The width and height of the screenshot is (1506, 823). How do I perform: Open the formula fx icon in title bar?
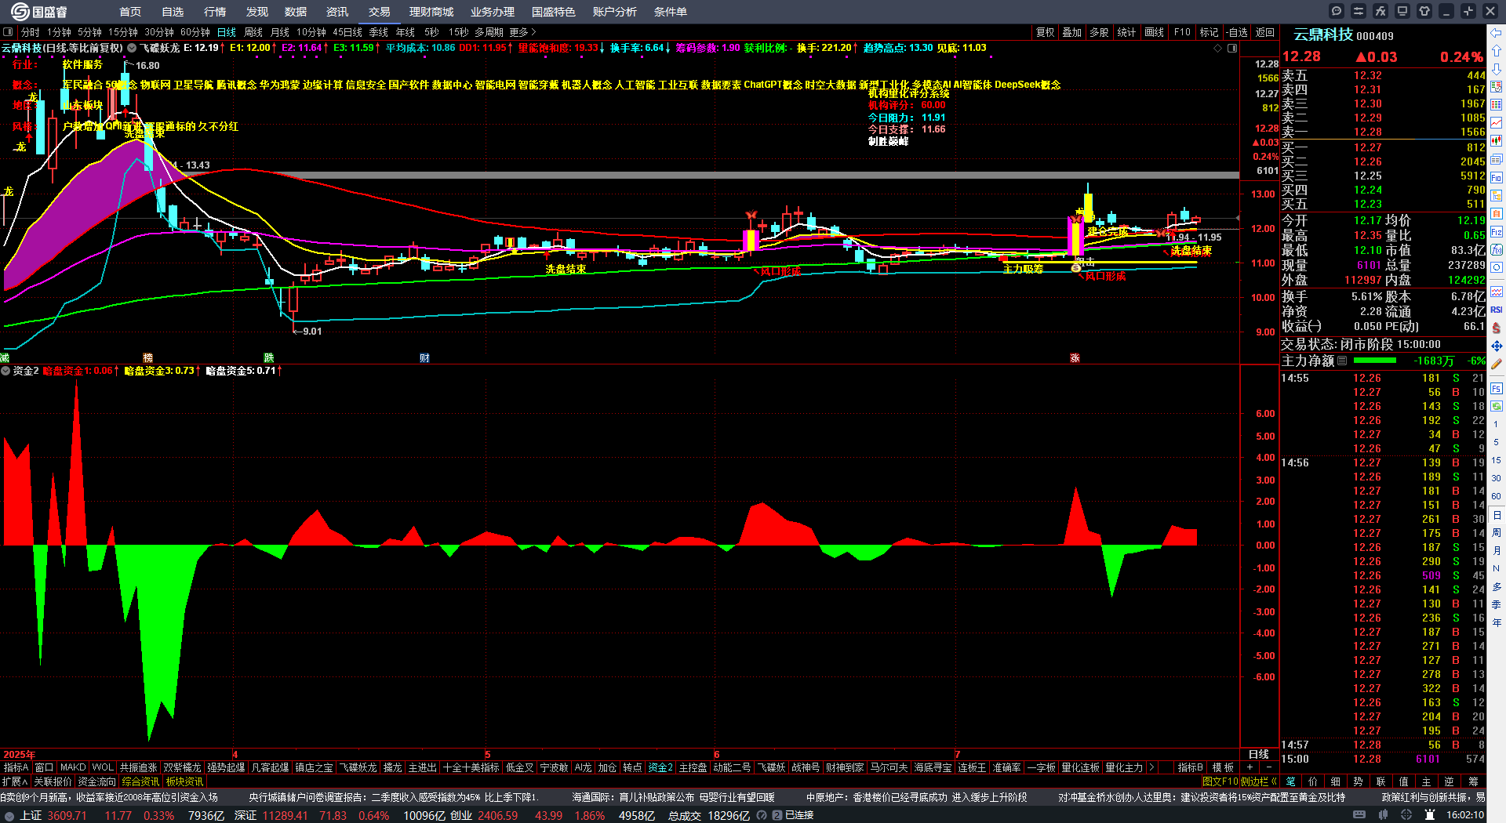click(x=1380, y=11)
